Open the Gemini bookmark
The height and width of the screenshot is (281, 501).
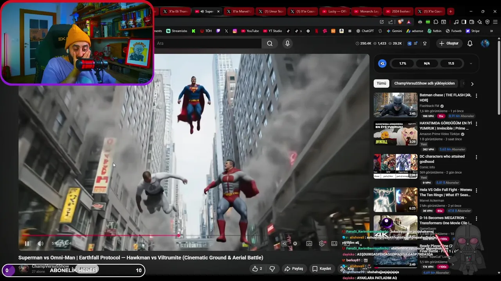pos(394,31)
